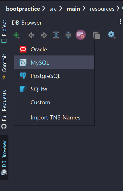This screenshot has width=123, height=191.
Task: Click the DB Browser panel title
Action: coord(27,23)
